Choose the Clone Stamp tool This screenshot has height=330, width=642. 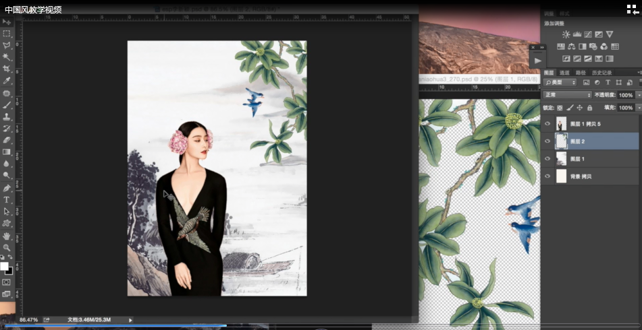[7, 117]
